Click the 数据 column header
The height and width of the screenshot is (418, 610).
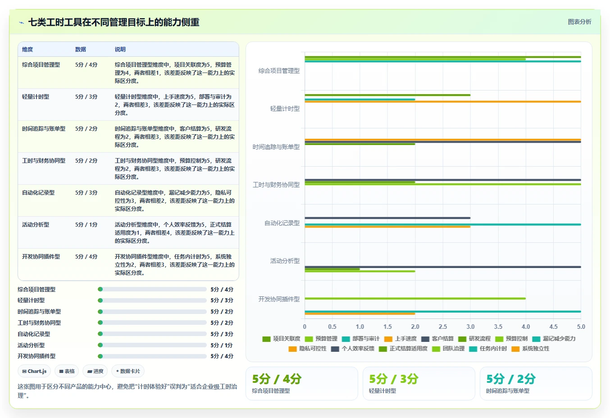coord(81,50)
